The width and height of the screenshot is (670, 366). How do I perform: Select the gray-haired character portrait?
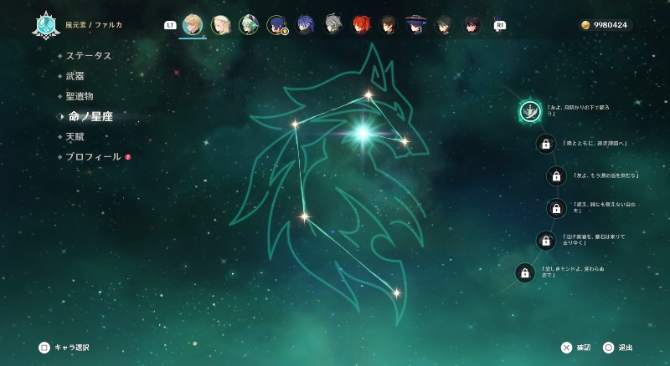pyautogui.click(x=332, y=25)
